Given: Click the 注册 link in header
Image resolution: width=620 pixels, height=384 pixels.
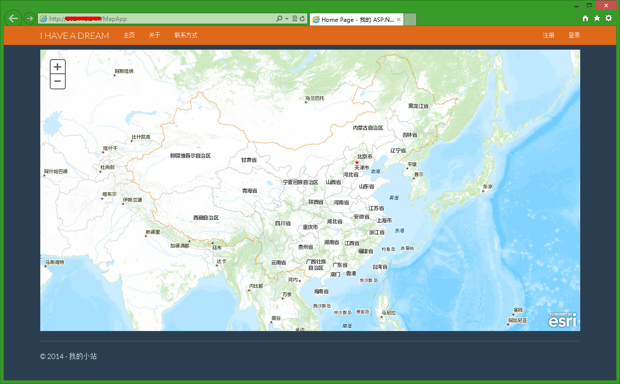Looking at the screenshot, I should 548,35.
